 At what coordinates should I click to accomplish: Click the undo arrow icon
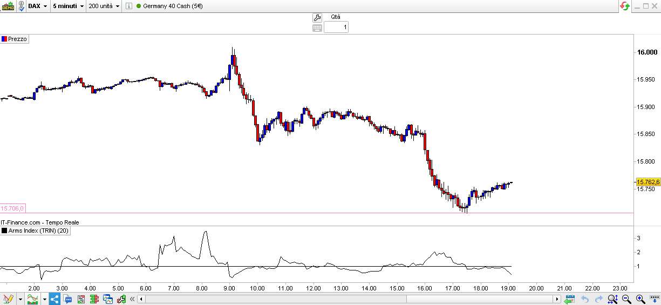point(584,299)
